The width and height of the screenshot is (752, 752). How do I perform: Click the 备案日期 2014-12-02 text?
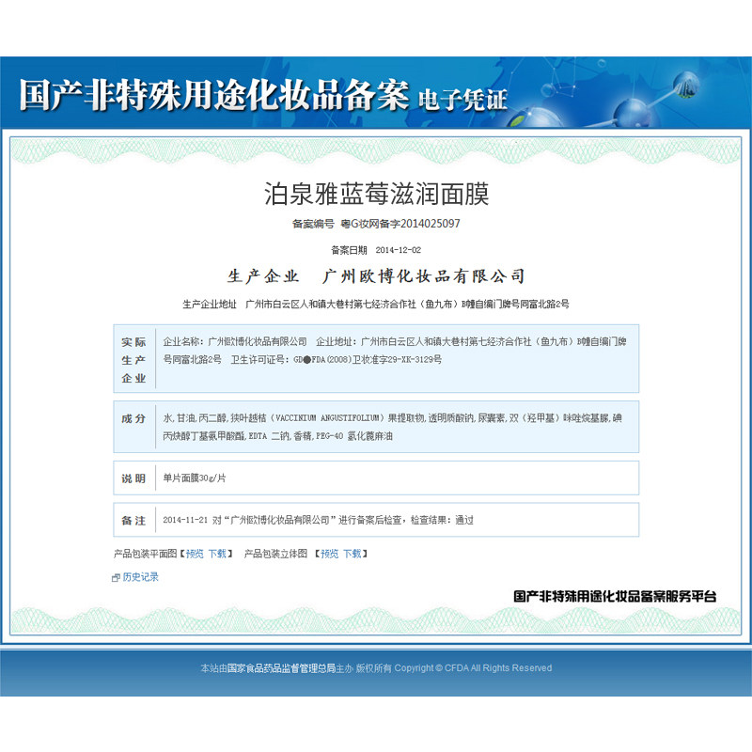(376, 250)
